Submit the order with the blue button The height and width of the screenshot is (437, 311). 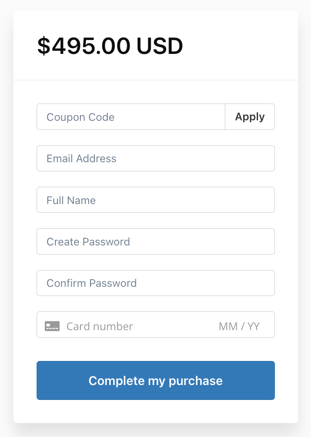click(x=155, y=381)
